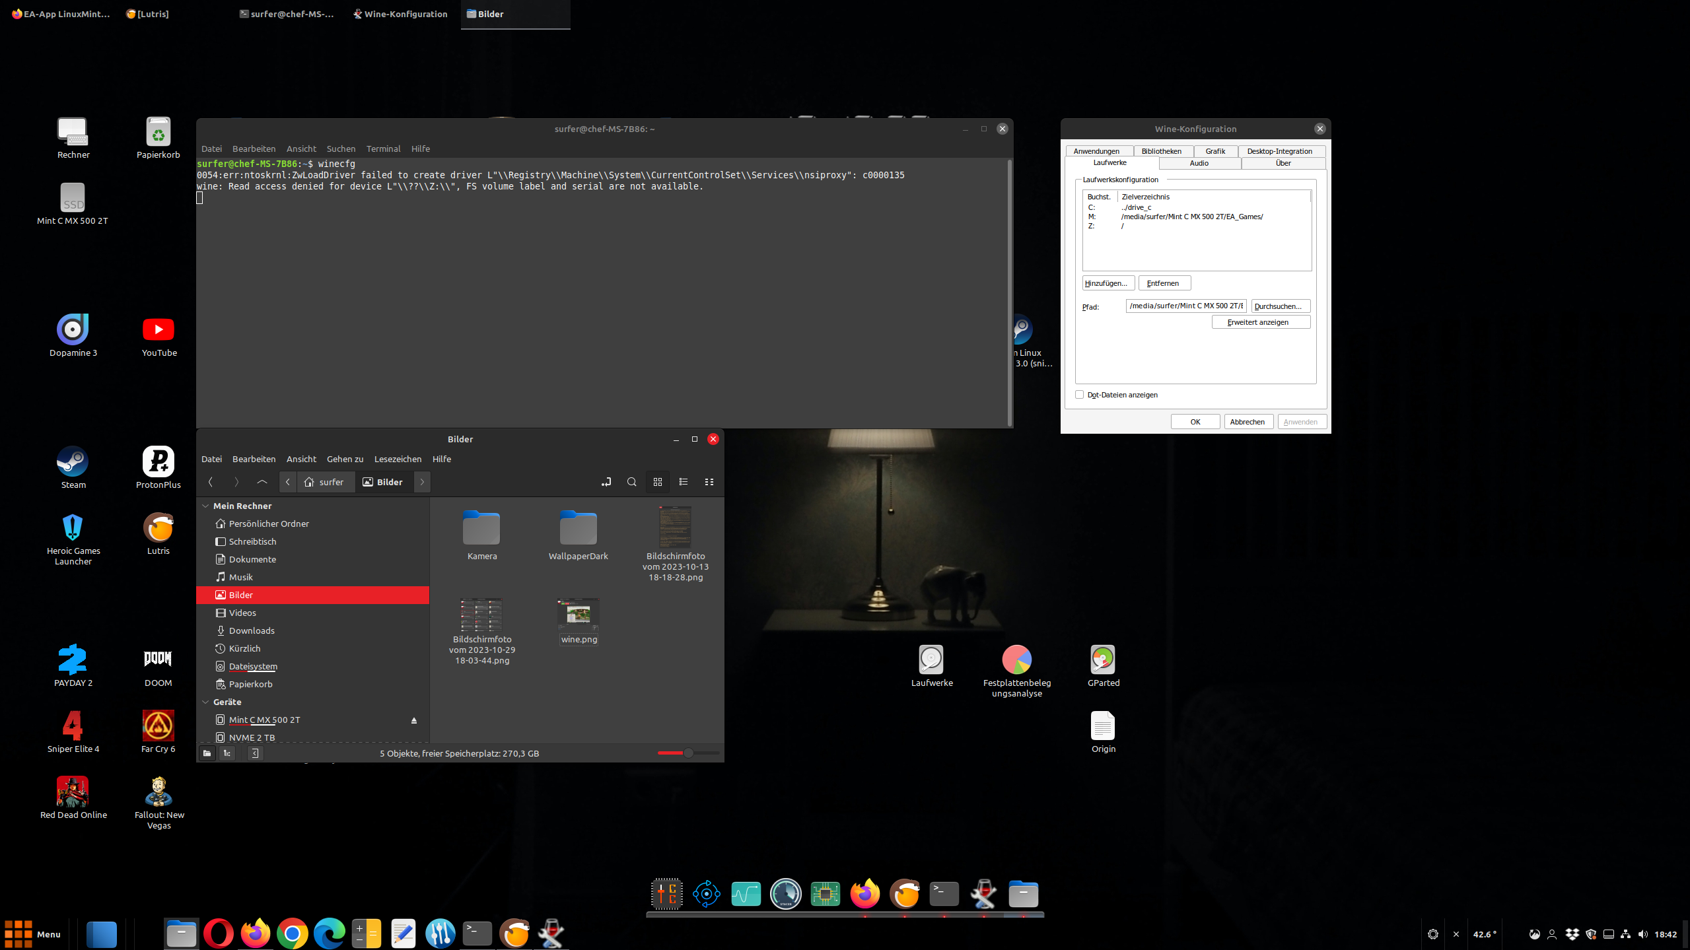Click the search icon in Bilder window
Image resolution: width=1690 pixels, height=950 pixels.
click(631, 482)
